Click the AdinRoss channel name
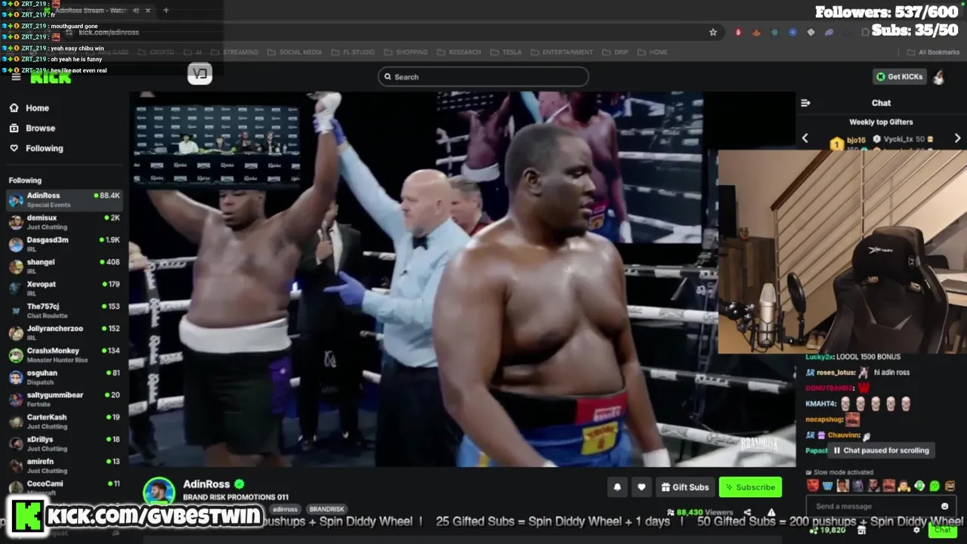967x544 pixels. coord(208,484)
